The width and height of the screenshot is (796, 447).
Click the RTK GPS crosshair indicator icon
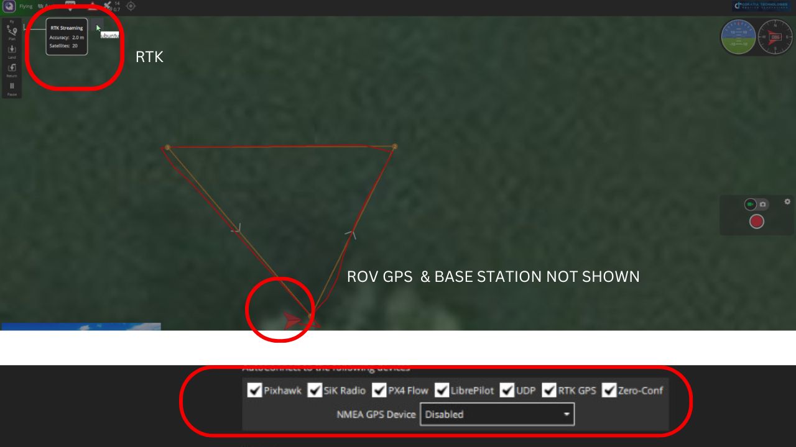tap(131, 6)
